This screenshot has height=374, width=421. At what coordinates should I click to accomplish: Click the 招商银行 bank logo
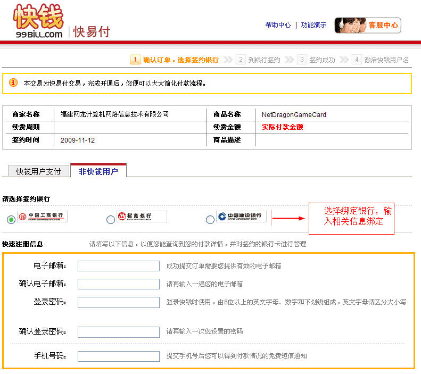click(x=142, y=216)
